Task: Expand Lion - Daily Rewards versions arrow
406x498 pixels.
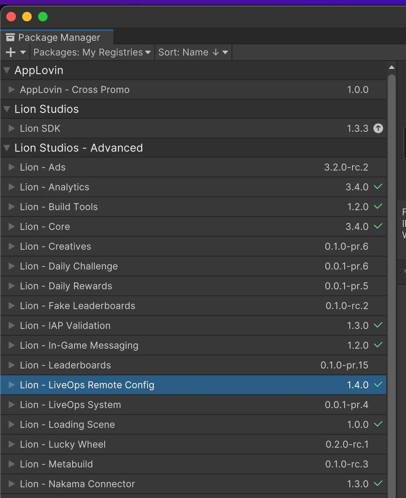Action: 12,286
